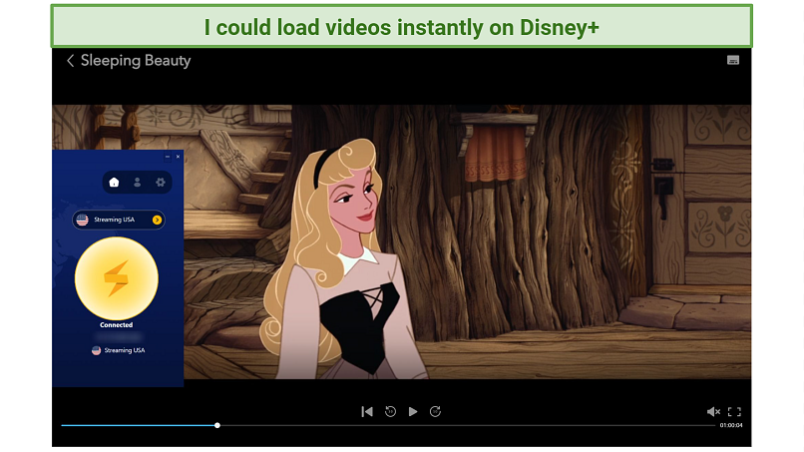
Task: Click the video progress bar handle
Action: click(217, 425)
